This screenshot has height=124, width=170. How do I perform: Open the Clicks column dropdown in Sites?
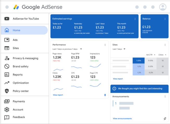[x=166, y=55]
